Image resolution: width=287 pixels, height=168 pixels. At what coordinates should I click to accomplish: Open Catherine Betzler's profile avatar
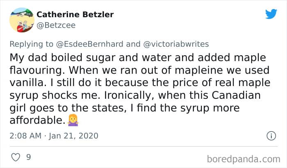tap(21, 20)
